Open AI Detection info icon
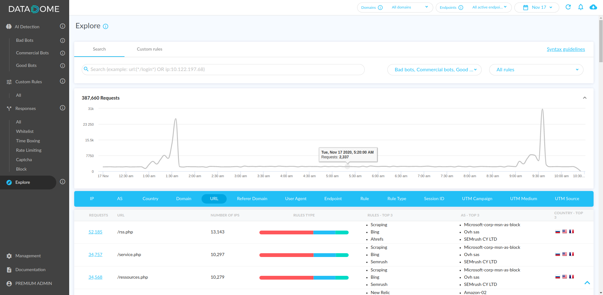The image size is (603, 295). (63, 26)
